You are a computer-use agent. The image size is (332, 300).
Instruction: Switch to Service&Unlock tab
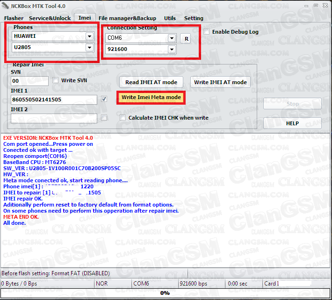point(50,18)
